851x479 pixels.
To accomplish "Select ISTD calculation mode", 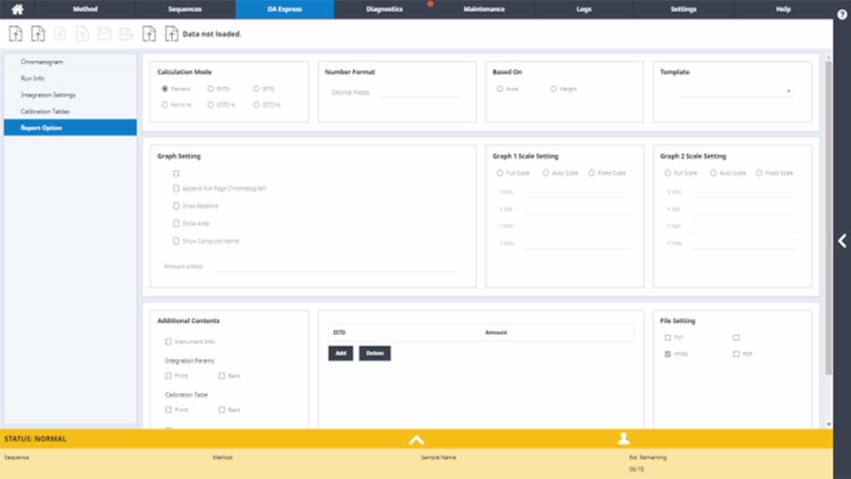I will pyautogui.click(x=256, y=89).
